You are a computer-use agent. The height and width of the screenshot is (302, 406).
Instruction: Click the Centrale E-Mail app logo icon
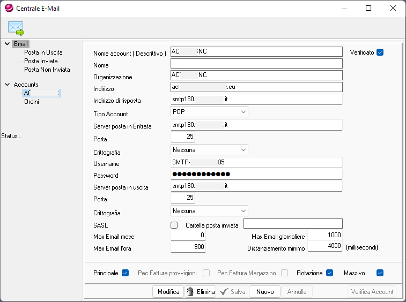tap(9, 8)
